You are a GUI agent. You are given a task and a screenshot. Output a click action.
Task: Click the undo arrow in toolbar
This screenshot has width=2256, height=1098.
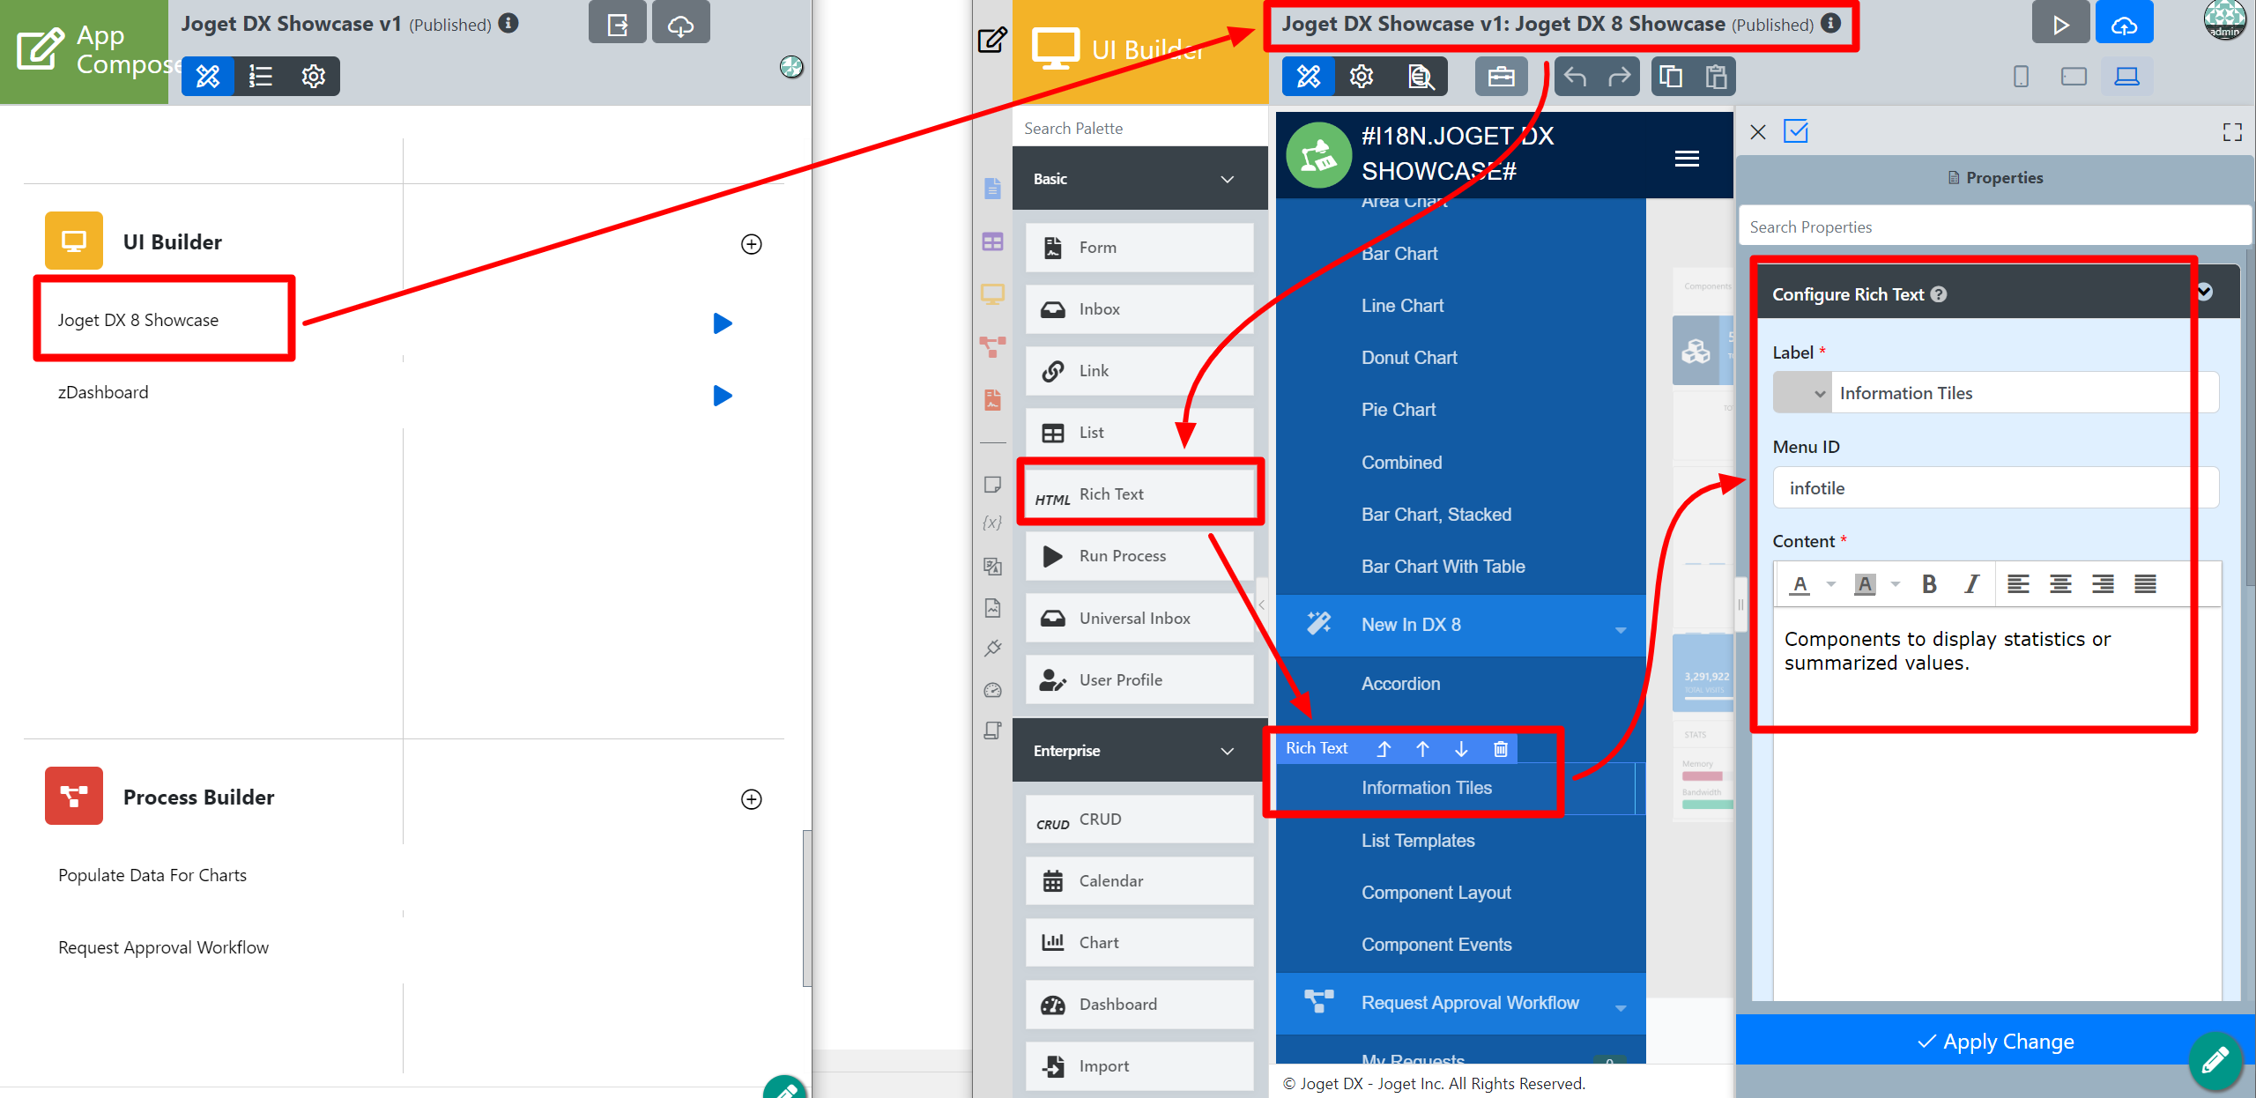point(1575,78)
